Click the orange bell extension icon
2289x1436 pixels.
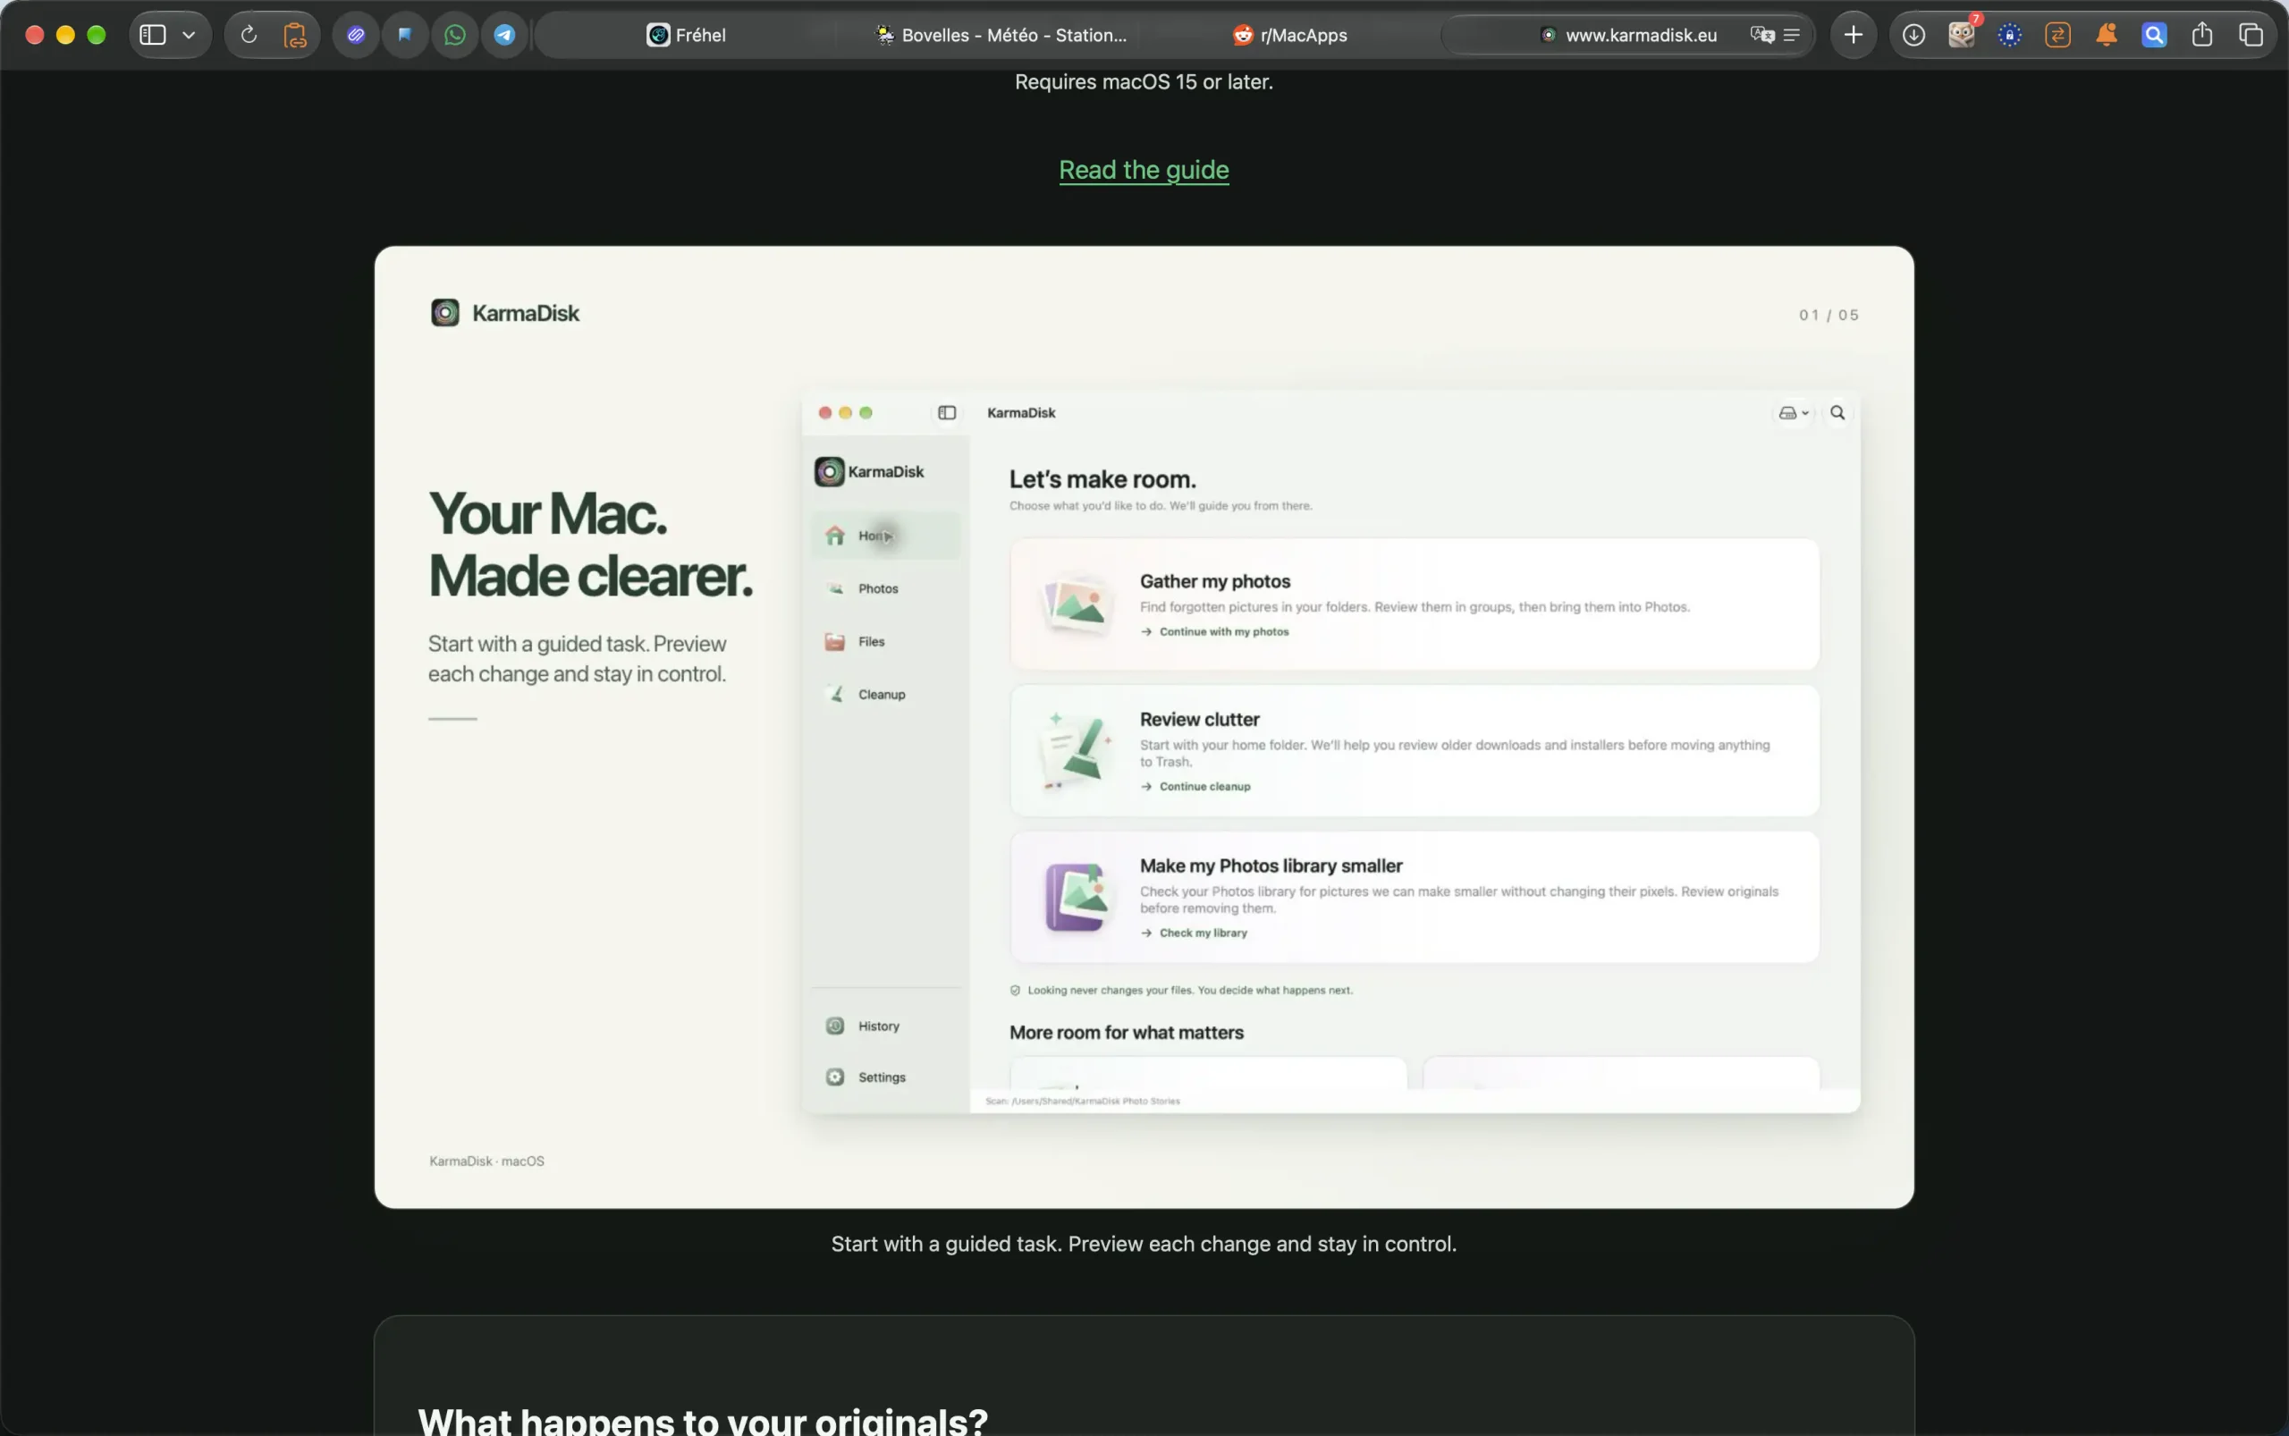(2106, 35)
